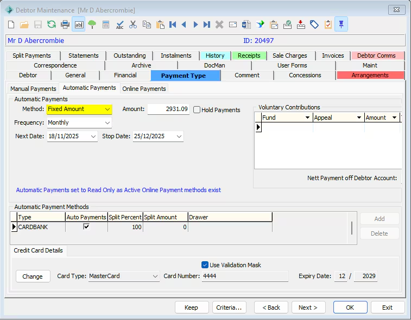Click the envelope card icon

(233, 24)
